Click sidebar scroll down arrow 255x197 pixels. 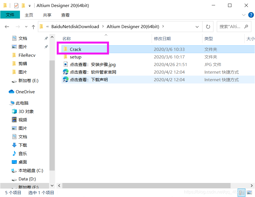52,185
